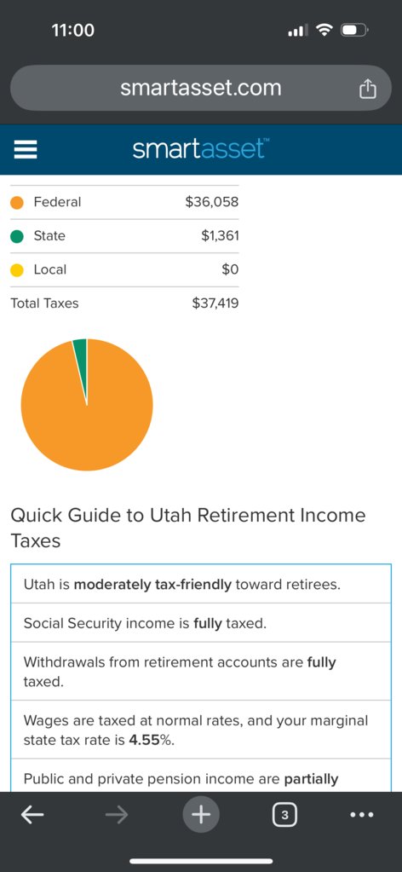Select the Total Taxes $37,419 row
The image size is (402, 872).
124,303
